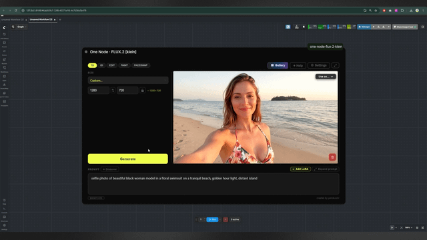This screenshot has width=427, height=240.
Task: Click the red delete image icon
Action: [x=332, y=157]
